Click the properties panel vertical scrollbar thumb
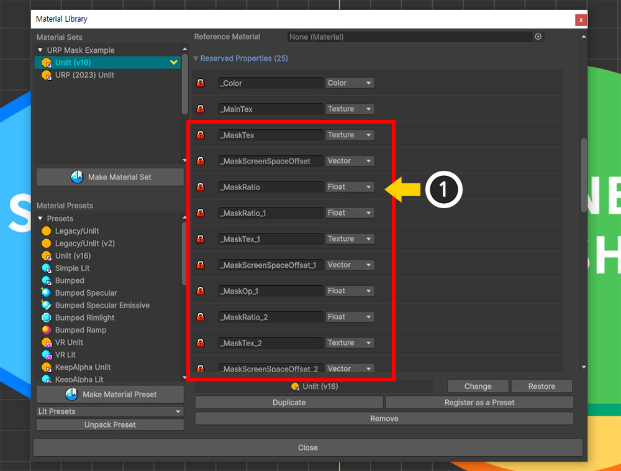Screen dimensions: 621x471 coord(583,175)
